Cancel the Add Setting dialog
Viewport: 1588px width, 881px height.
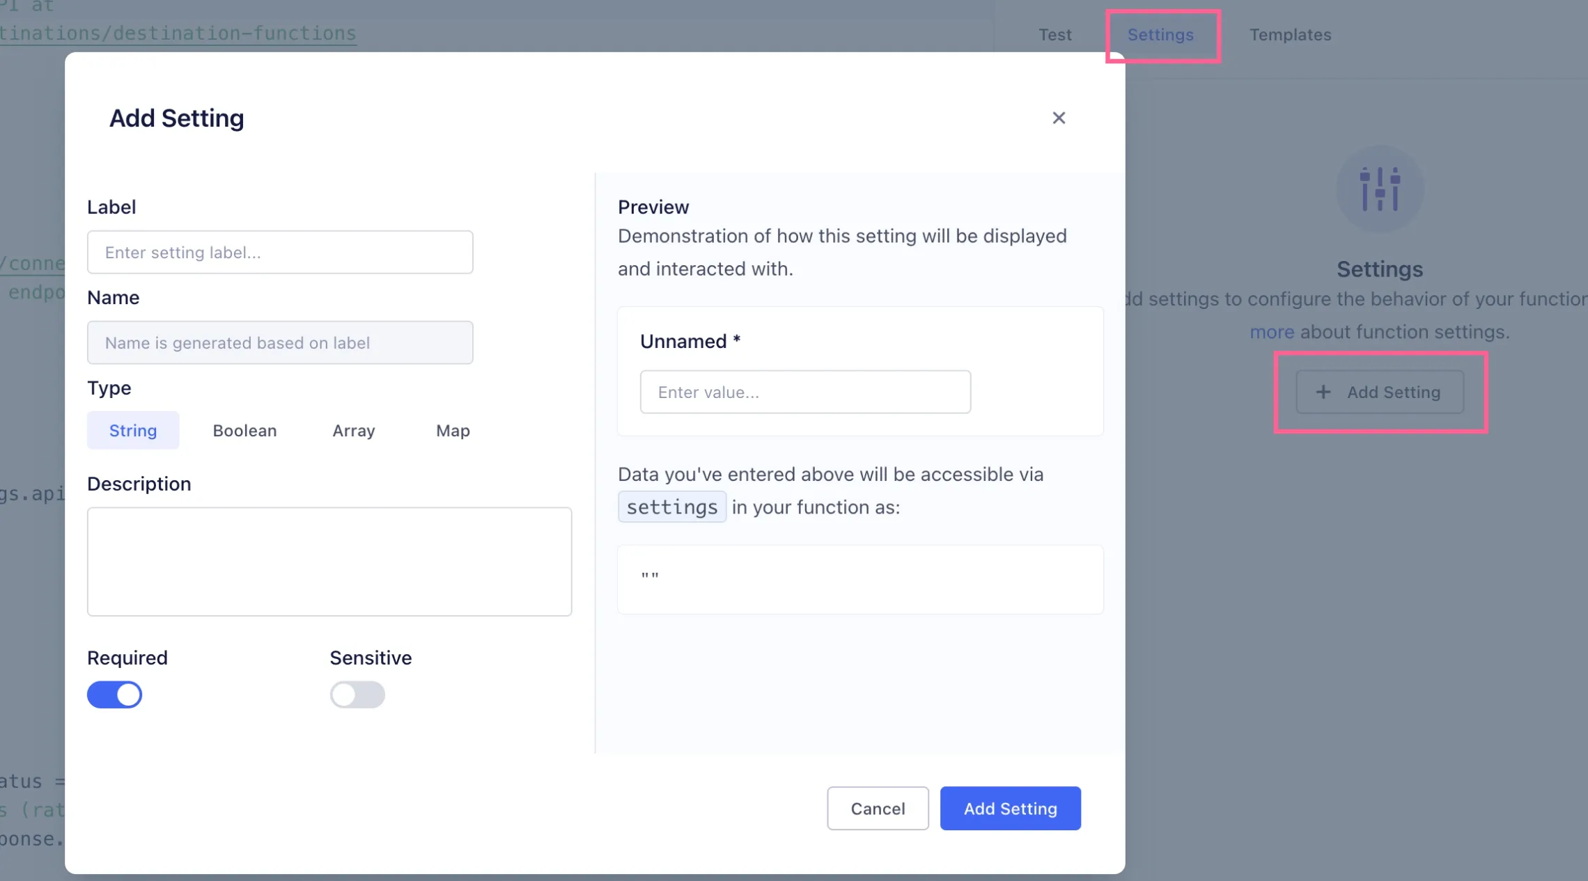tap(878, 808)
